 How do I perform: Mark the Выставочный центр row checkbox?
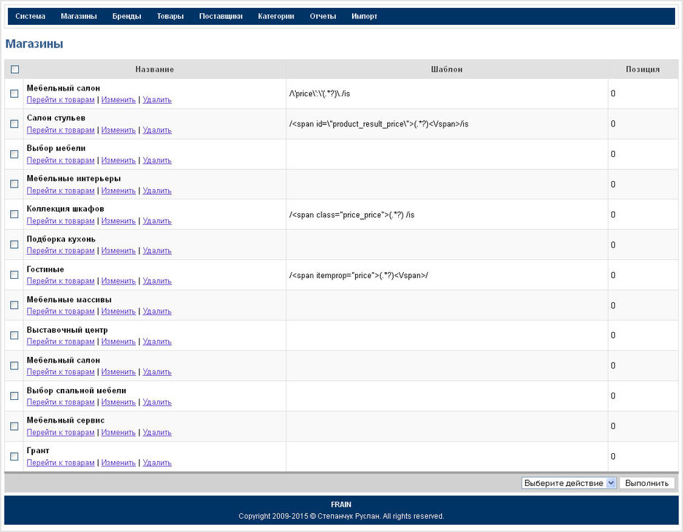[x=15, y=336]
